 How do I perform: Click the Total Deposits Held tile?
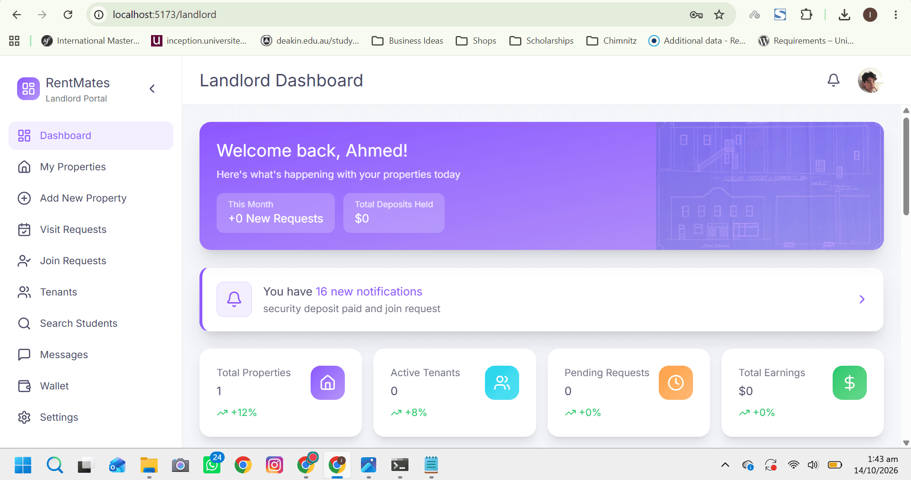pyautogui.click(x=394, y=213)
